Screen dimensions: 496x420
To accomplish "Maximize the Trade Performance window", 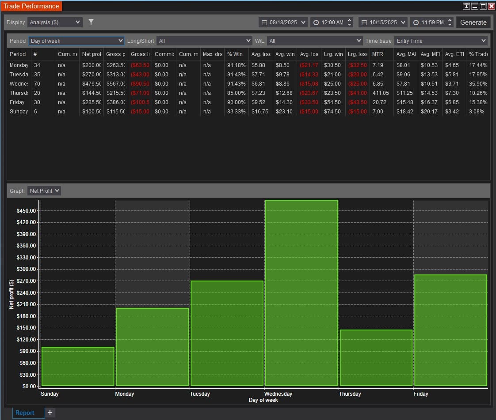I will (x=483, y=6).
